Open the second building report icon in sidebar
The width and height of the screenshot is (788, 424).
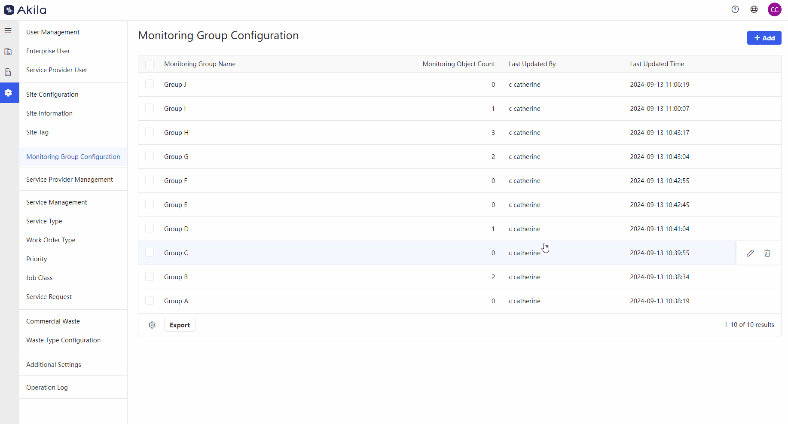coord(8,72)
